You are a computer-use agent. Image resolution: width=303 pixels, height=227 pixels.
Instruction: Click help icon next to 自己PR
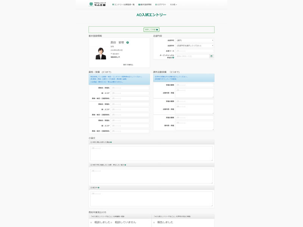point(98,188)
